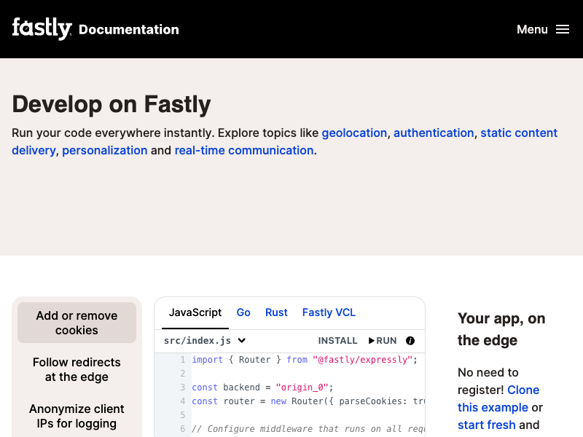This screenshot has height=437, width=583.
Task: Click the start fresh link
Action: (x=487, y=425)
